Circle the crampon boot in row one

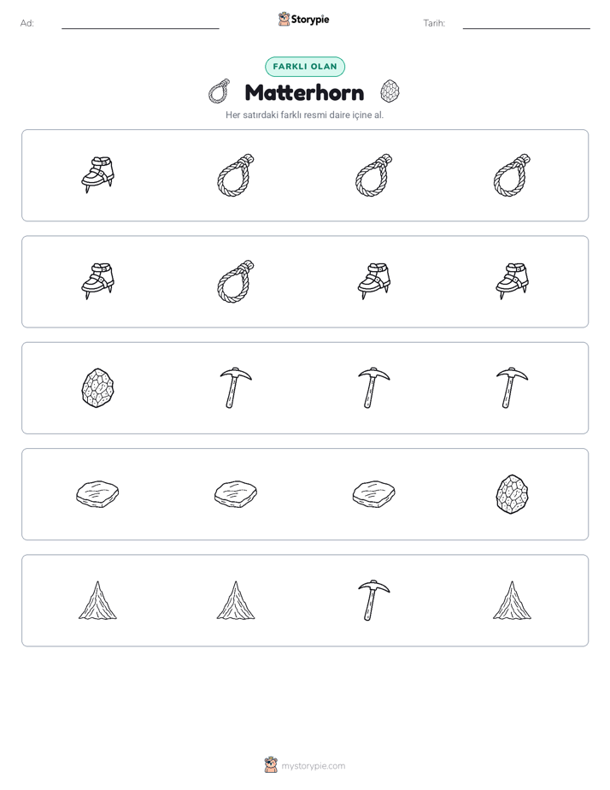pyautogui.click(x=97, y=174)
